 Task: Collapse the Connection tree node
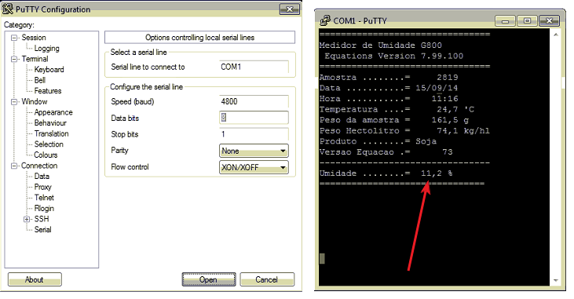[14, 166]
